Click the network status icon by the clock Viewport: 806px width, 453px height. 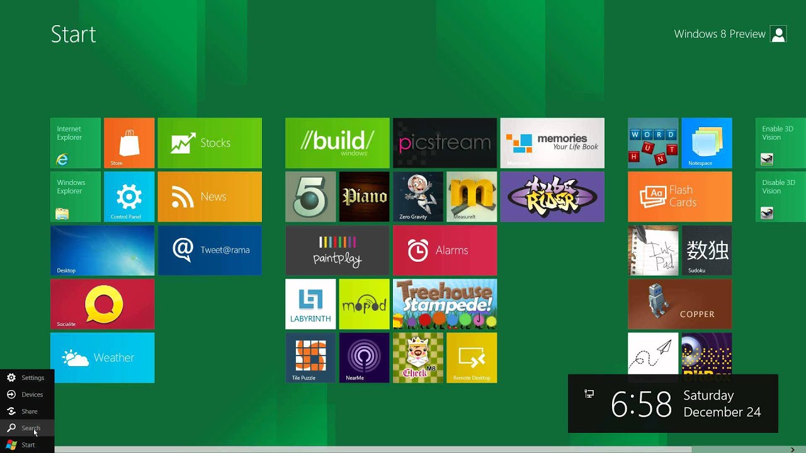tap(589, 394)
